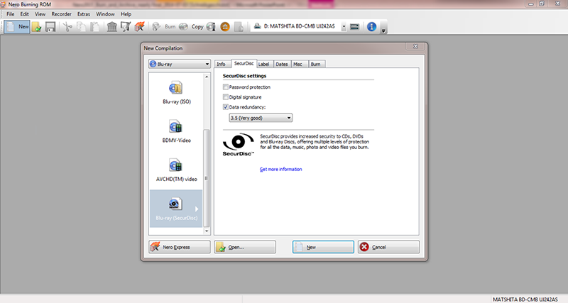Click the New compilation toolbar button
Viewport: 568px width, 303px height.
tap(17, 27)
